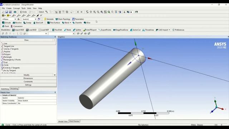Viewport: 229px width, 129px height.
Task: Click the Sweep tool
Action: click(x=27, y=23)
